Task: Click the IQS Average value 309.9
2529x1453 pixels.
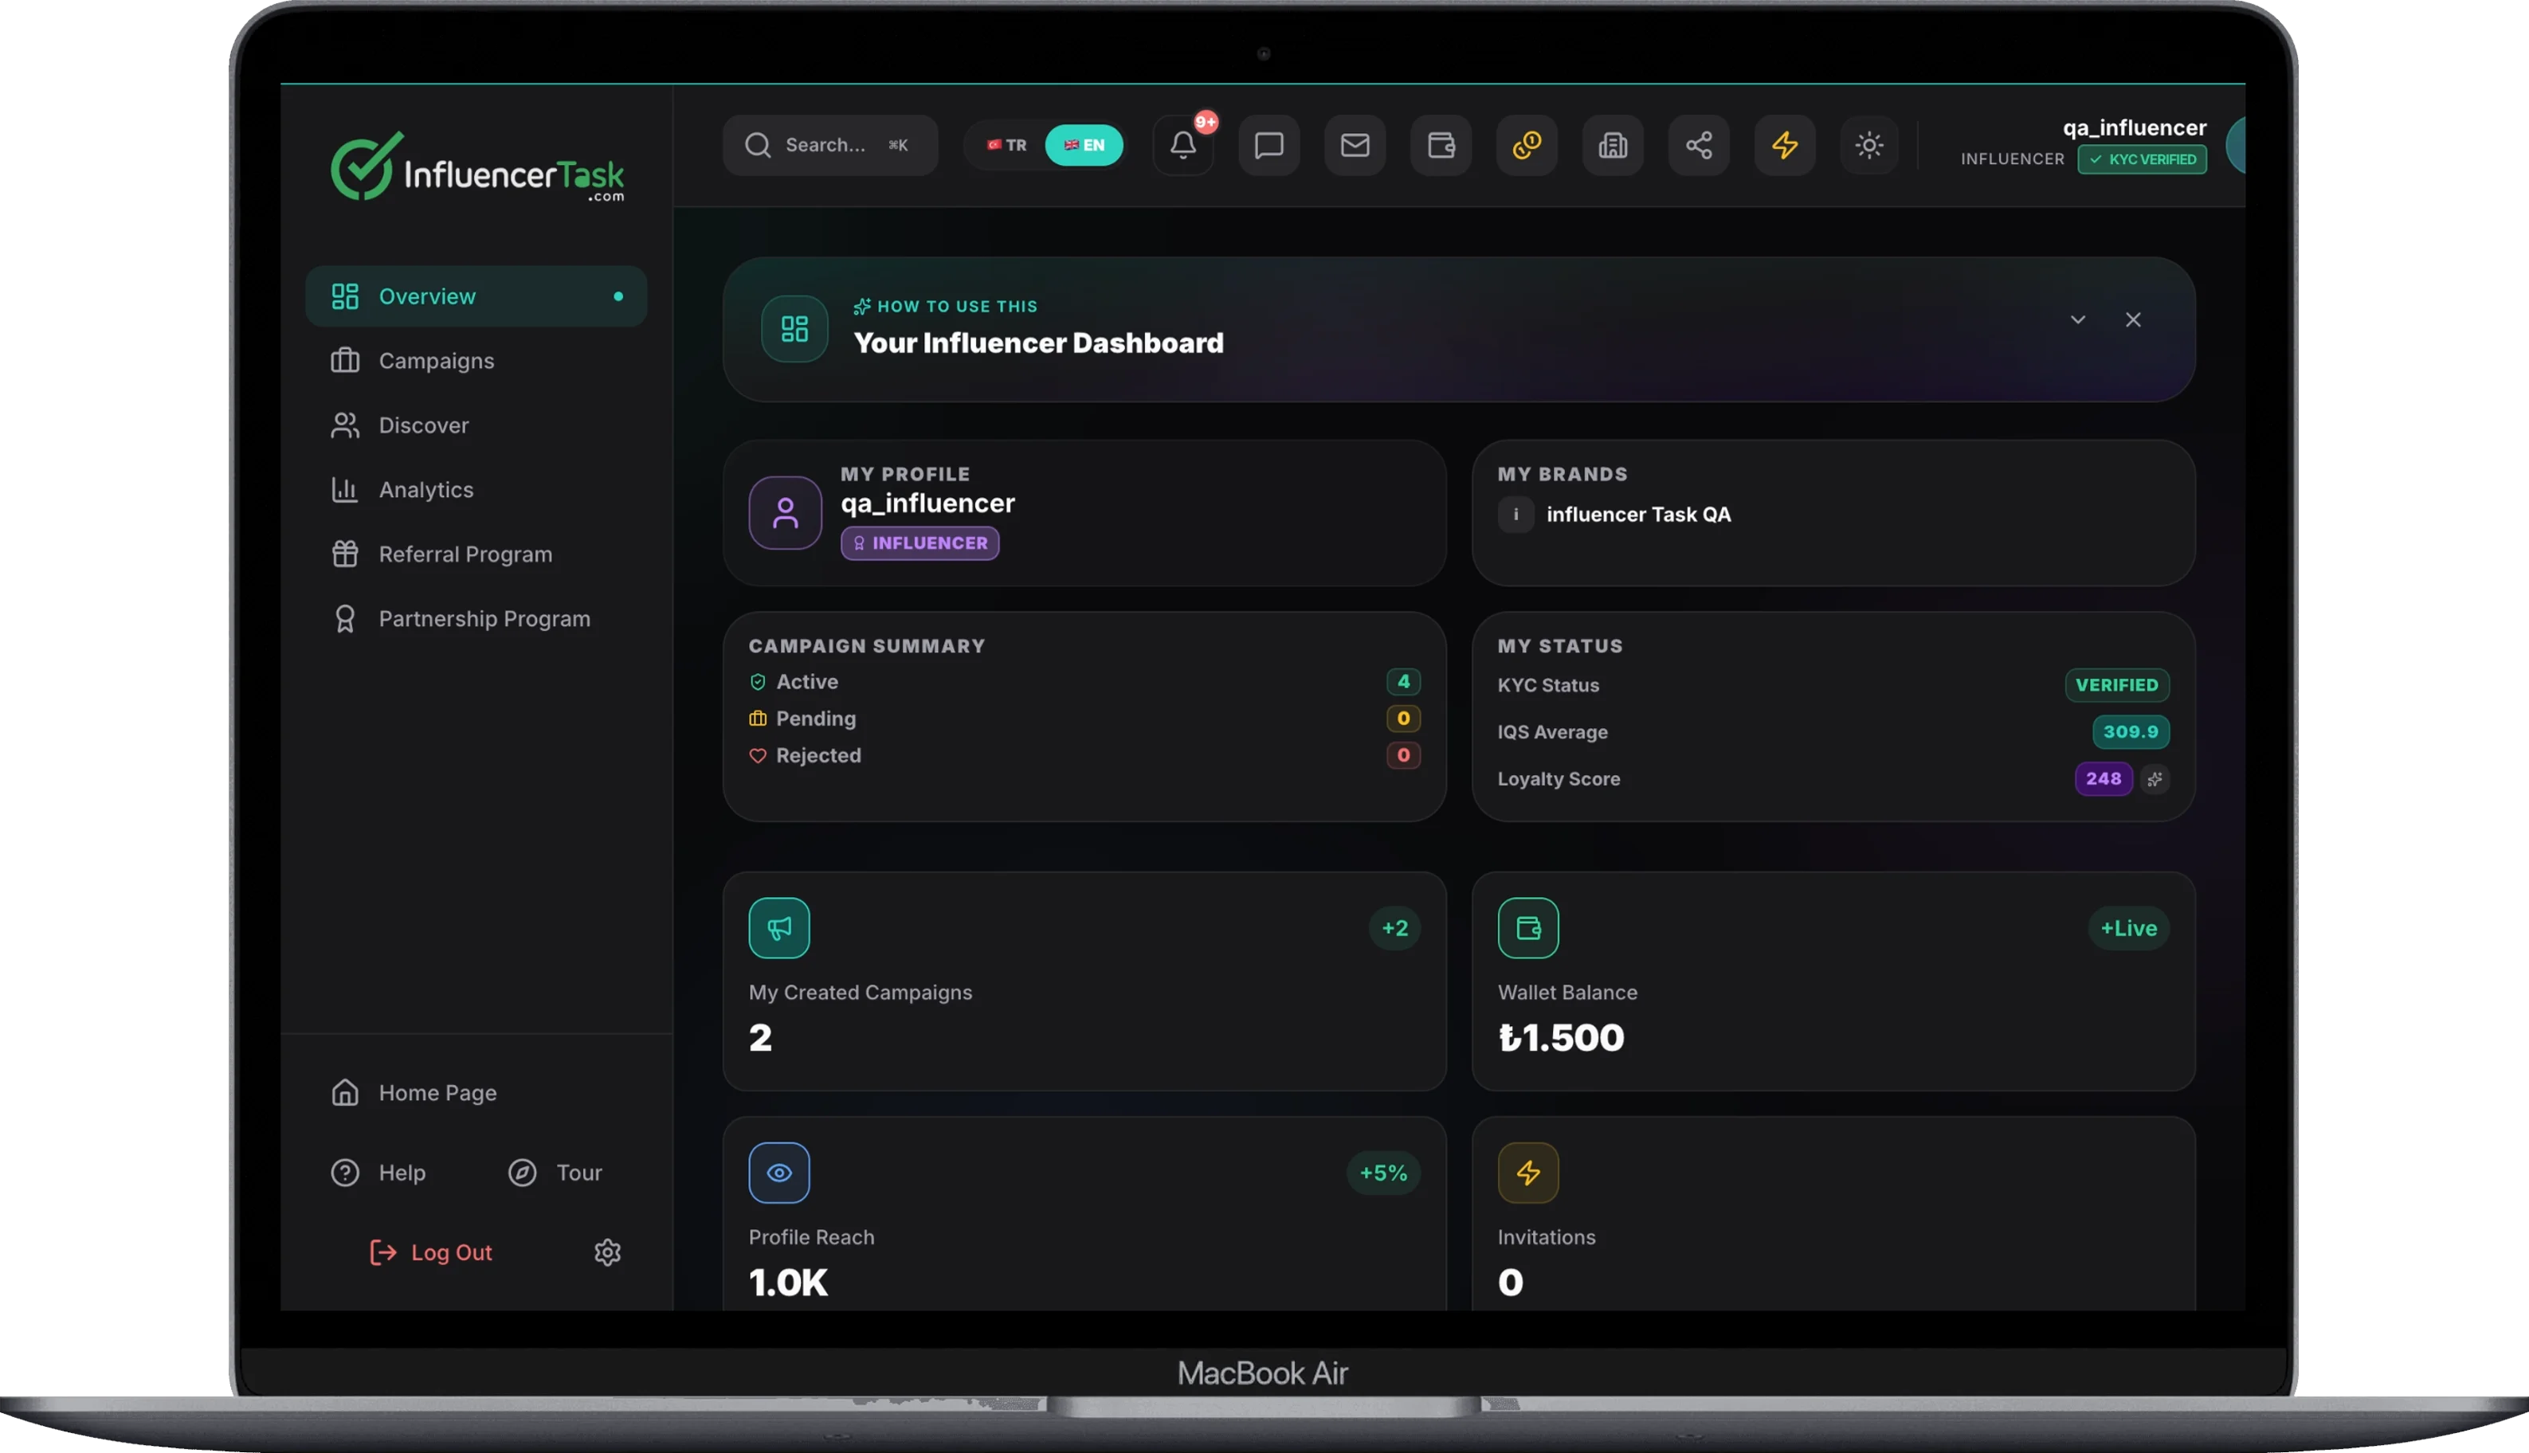Action: [x=2131, y=733]
